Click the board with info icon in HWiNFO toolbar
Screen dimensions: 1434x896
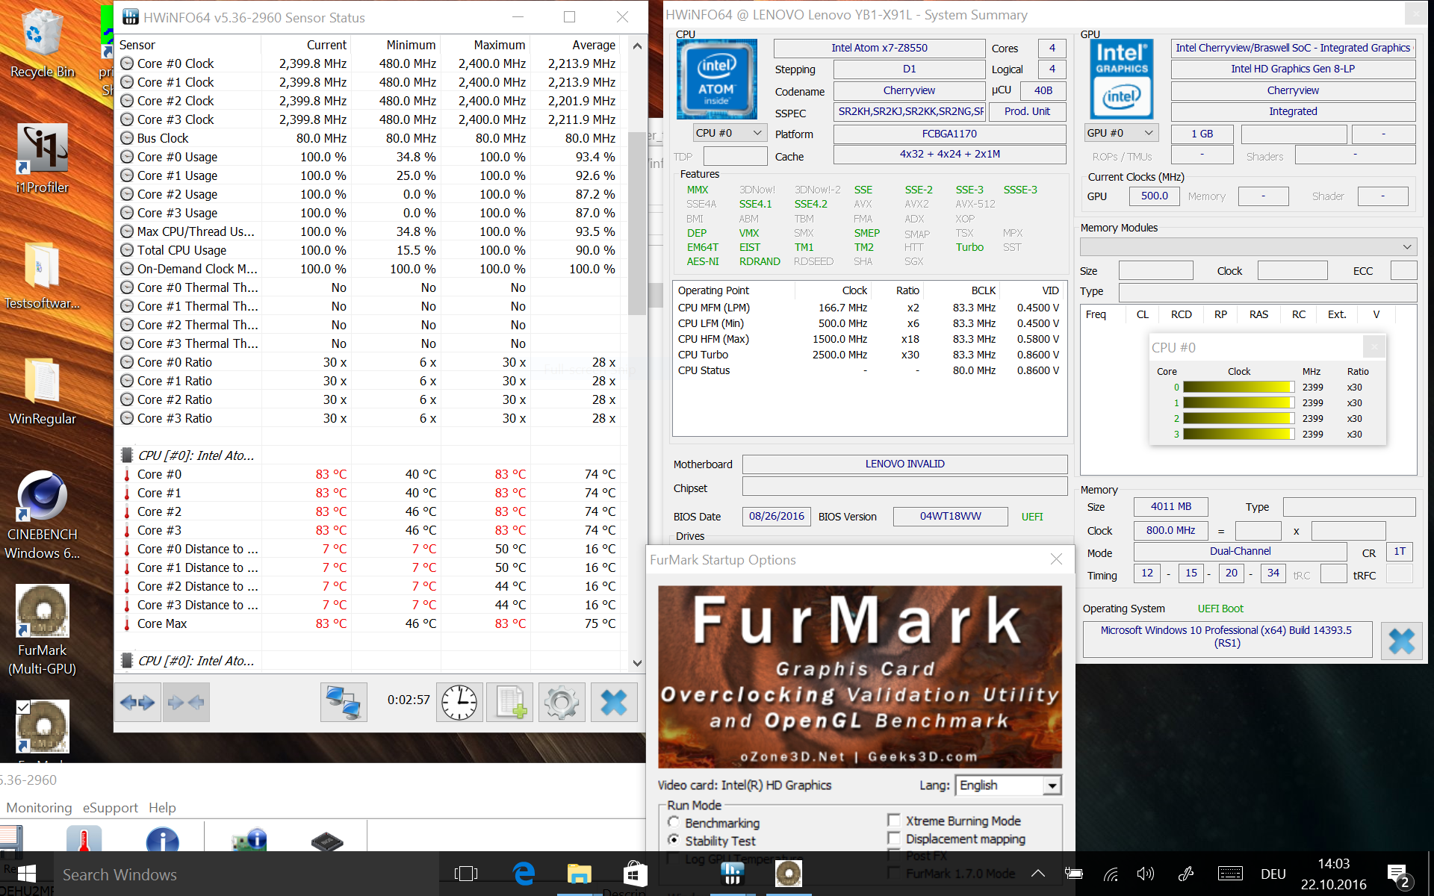[248, 839]
